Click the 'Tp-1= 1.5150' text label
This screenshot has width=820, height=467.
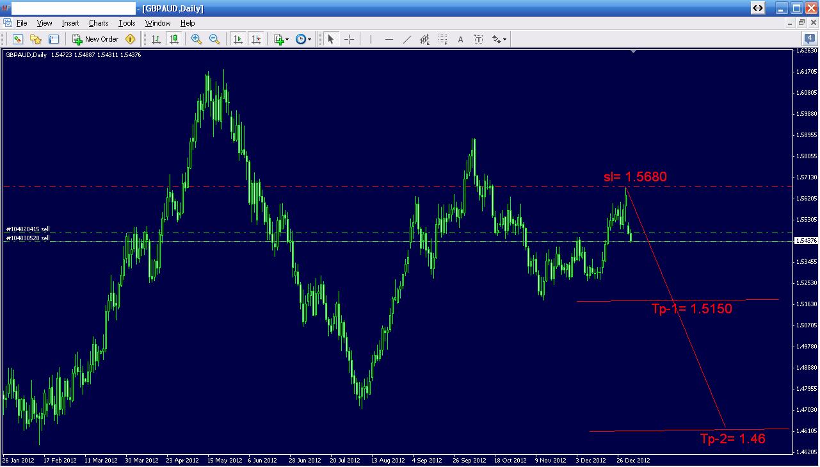coord(692,309)
